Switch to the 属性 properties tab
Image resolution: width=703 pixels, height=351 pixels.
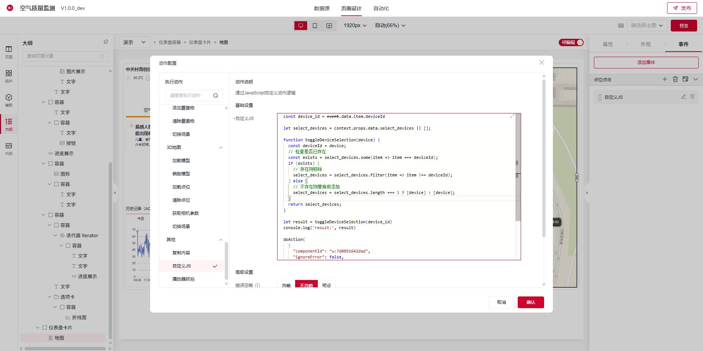pos(608,44)
